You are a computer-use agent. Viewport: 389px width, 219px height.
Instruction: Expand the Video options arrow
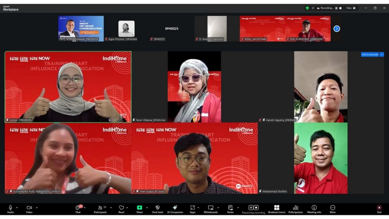(x=37, y=208)
